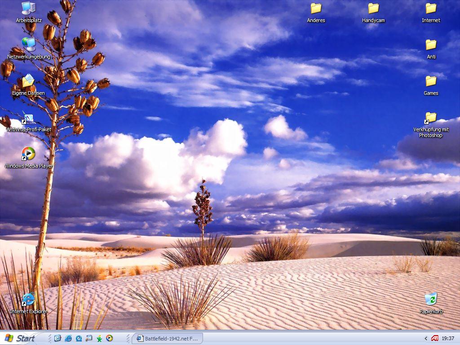Select the Verknüpfung mit Photoshop shortcut
460x345 pixels.
point(431,125)
